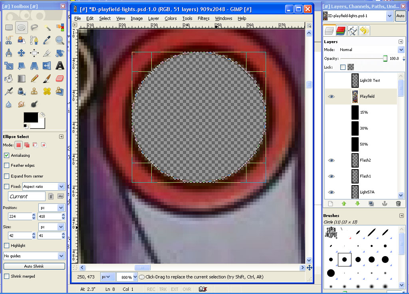Pick the Text tool
Screen dimensions: 409x294
[x=60, y=66]
